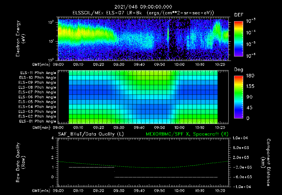Click the narrow green spike near 09:54 in spectrogram

click(x=168, y=33)
